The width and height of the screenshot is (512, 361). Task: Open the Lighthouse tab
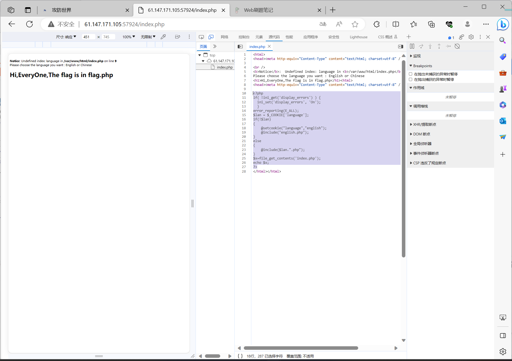click(358, 37)
